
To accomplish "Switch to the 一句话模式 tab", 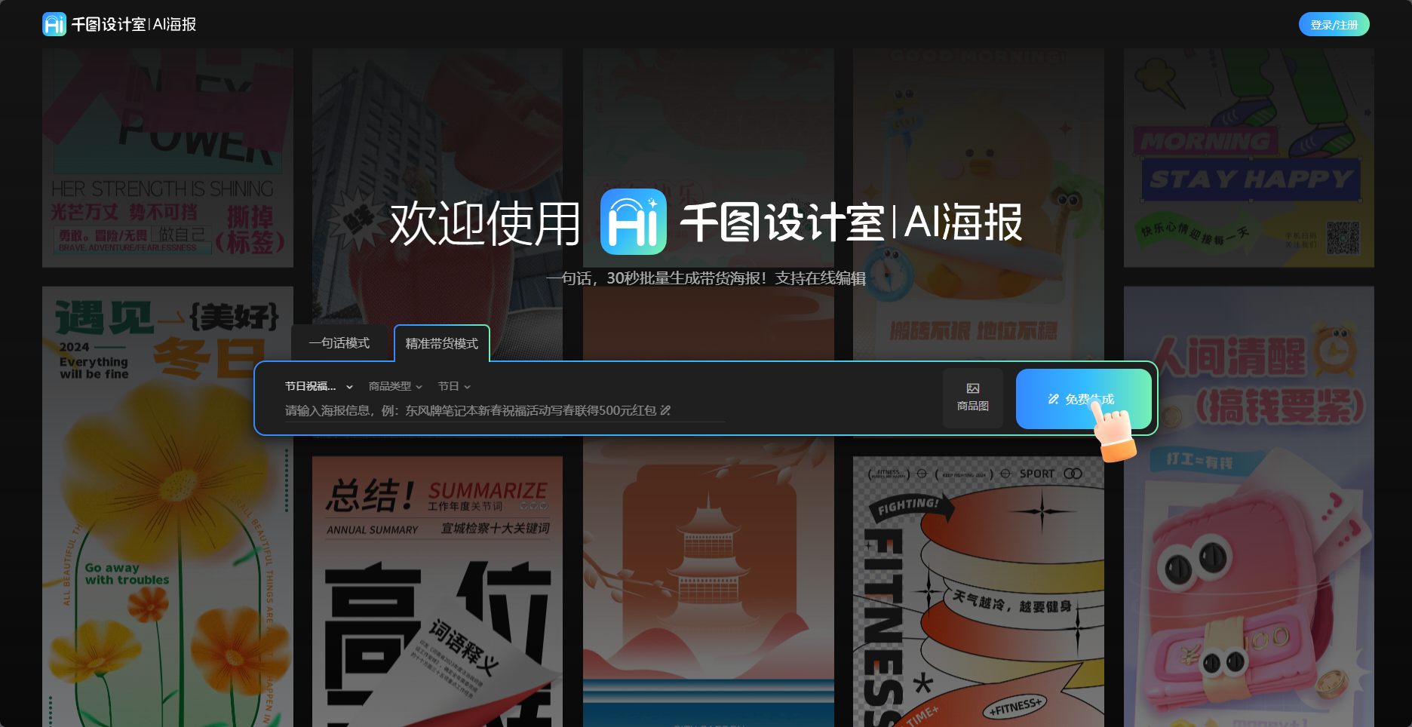I will (339, 342).
